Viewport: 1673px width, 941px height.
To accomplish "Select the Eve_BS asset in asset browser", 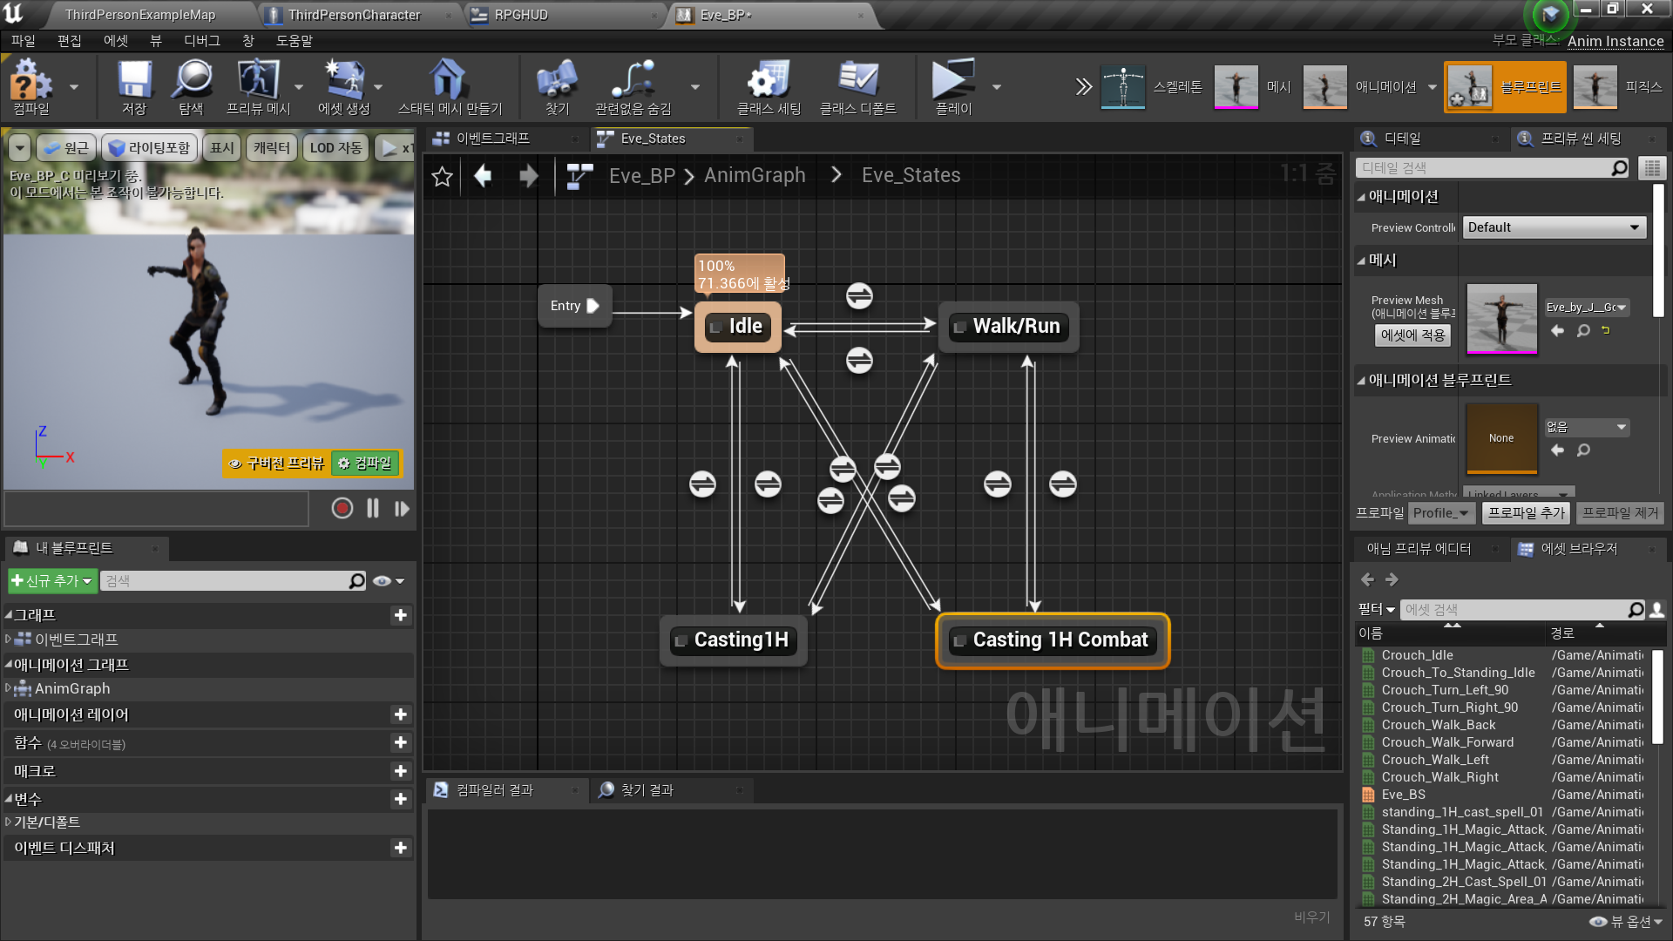I will pos(1403,794).
